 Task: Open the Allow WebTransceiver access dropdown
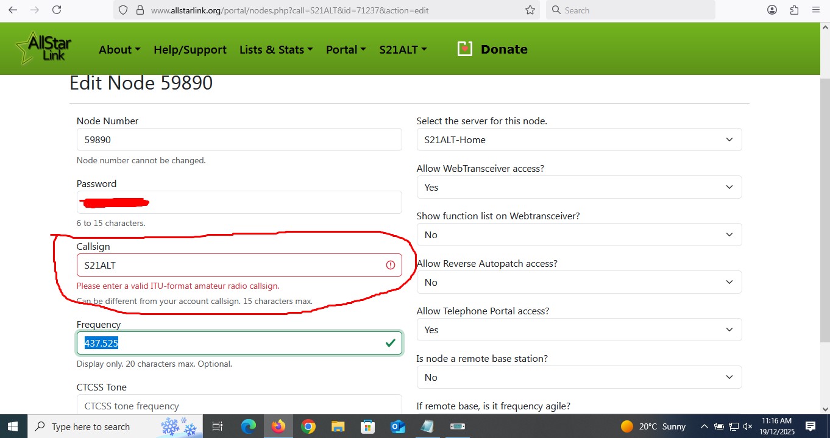coord(578,187)
